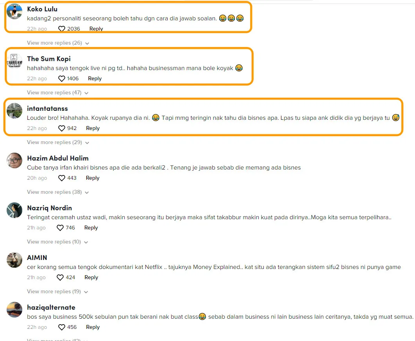
Task: Show the 29 replies under intantatanss
Action: (x=57, y=143)
